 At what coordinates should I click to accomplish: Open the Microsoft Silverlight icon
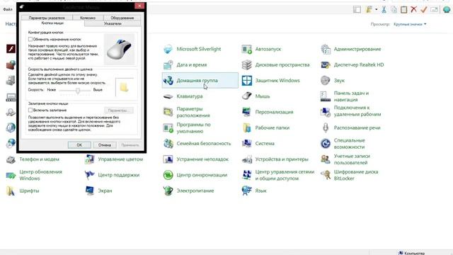(x=168, y=49)
